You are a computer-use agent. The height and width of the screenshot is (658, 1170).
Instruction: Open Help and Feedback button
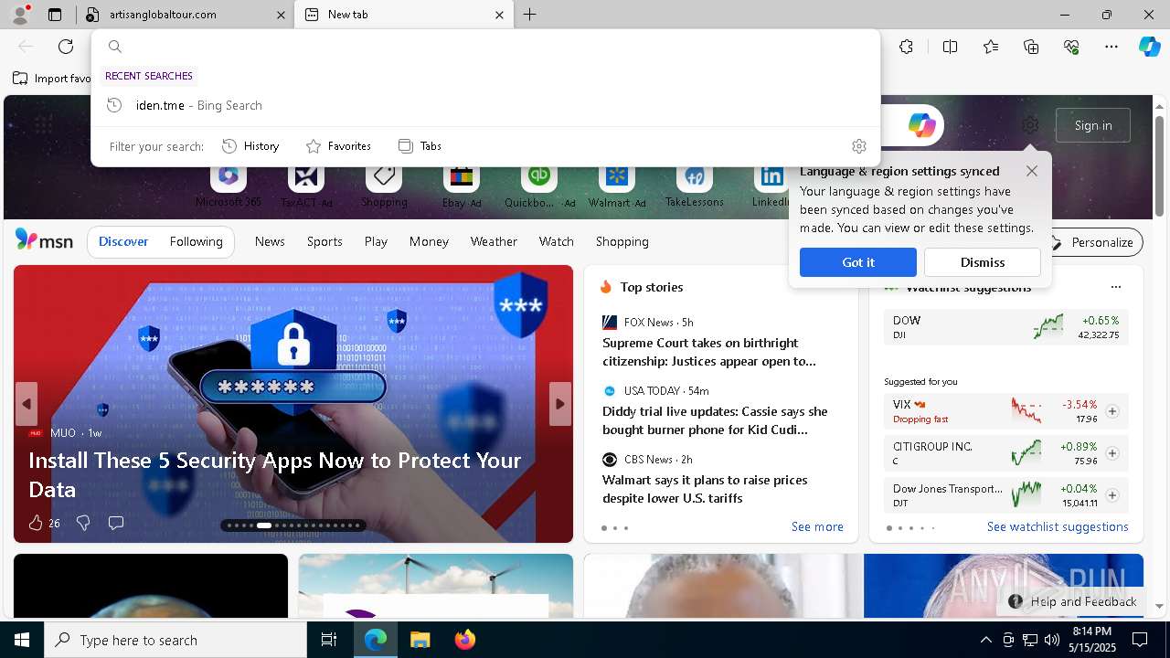point(1073,601)
